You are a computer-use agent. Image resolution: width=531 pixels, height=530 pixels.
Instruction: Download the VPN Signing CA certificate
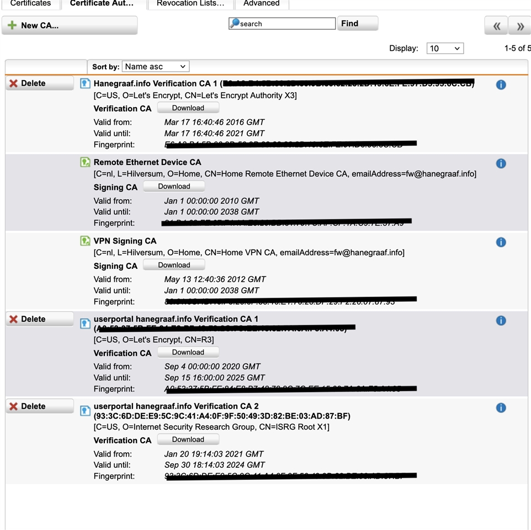click(x=174, y=265)
